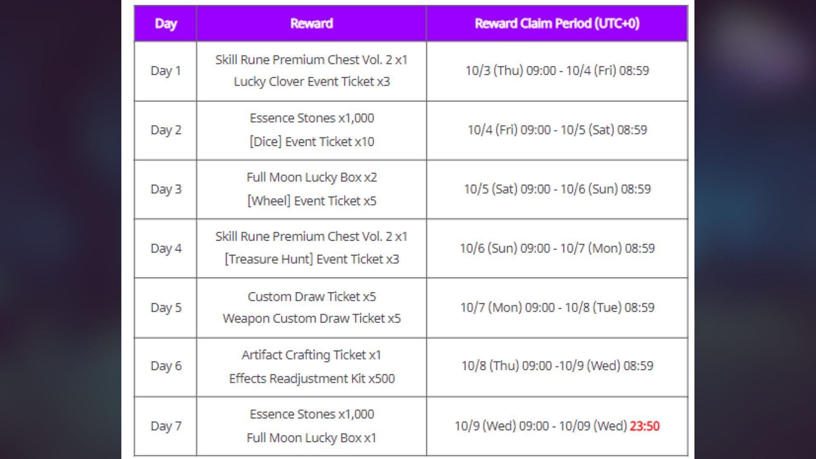
Task: Click the 10/6 (Sun) 09:00 claim period
Action: pyautogui.click(x=557, y=248)
